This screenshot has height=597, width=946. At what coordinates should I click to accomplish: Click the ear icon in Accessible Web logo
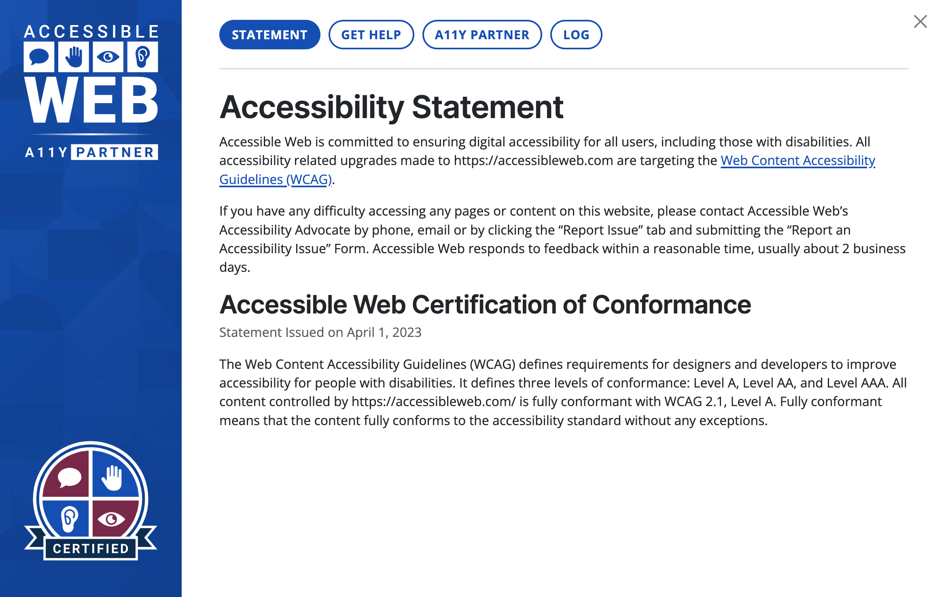coord(142,57)
